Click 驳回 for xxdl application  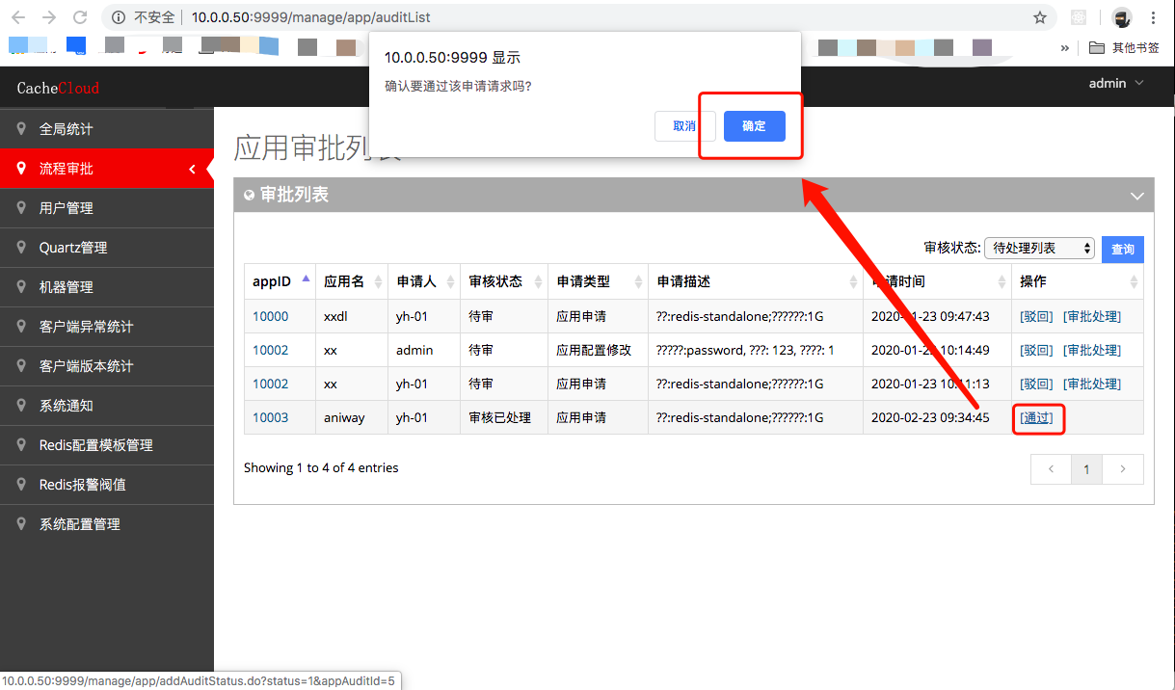pos(1037,316)
